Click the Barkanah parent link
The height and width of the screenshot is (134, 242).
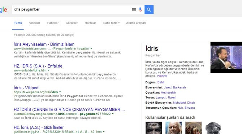pyautogui.click(x=180, y=87)
